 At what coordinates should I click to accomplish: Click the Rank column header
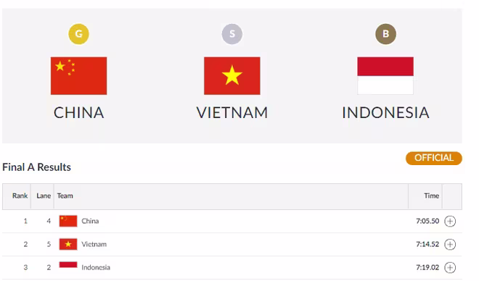(x=20, y=196)
